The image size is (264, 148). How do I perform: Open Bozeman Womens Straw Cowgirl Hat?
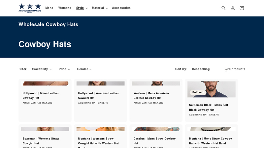pyautogui.click(x=41, y=141)
